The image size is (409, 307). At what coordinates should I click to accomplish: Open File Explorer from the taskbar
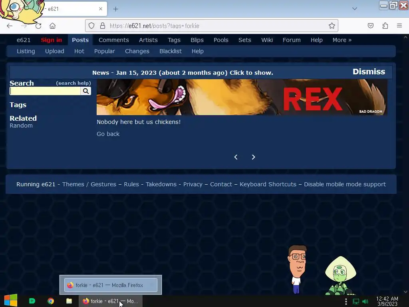(x=69, y=301)
